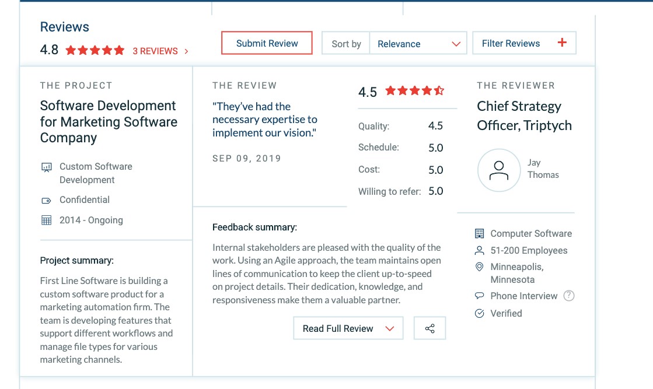Screen dimensions: 653x389
Task: Expand Filter Reviews using the plus sign
Action: (x=561, y=42)
